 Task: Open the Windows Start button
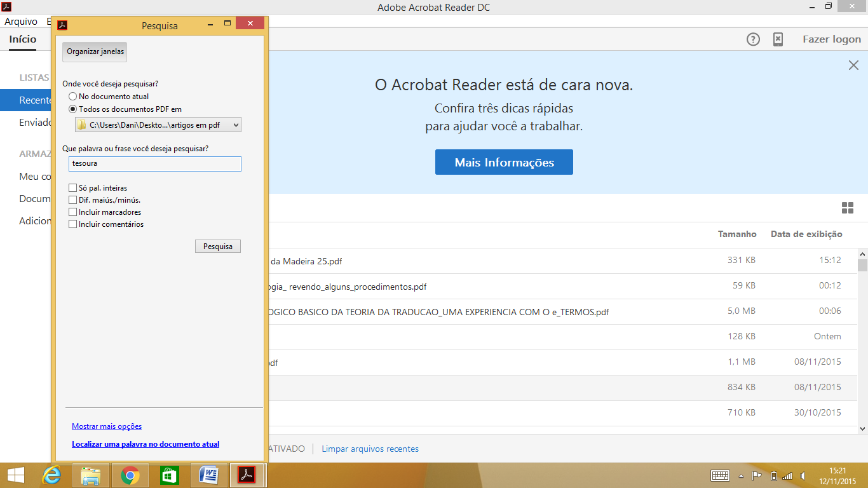[x=15, y=475]
